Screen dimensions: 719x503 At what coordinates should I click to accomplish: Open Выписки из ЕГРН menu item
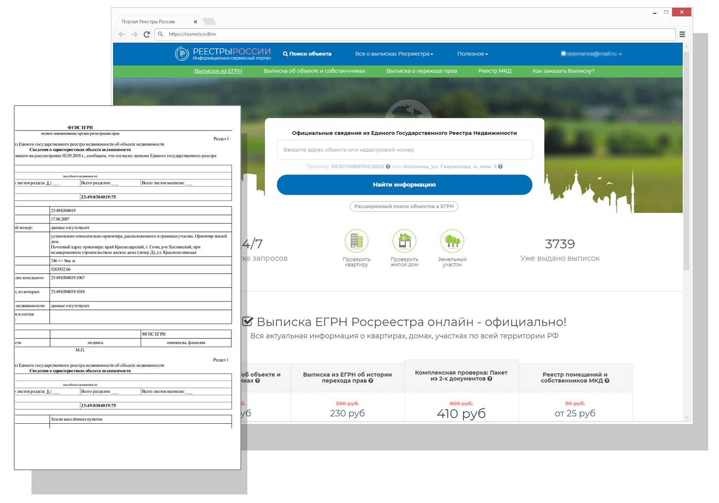coord(218,71)
